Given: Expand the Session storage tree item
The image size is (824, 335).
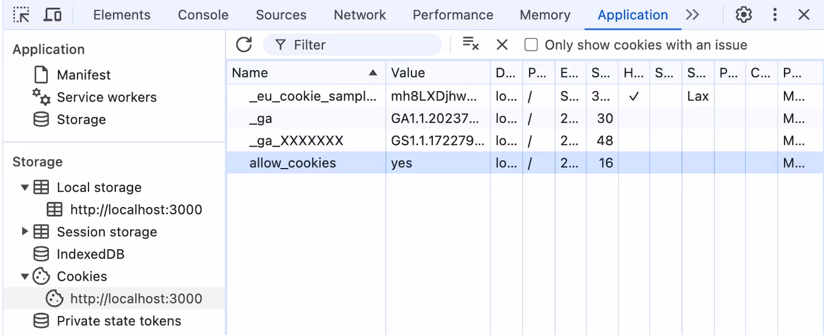Looking at the screenshot, I should pos(25,232).
